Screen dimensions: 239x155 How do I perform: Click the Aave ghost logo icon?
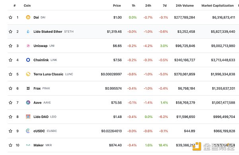point(28,102)
